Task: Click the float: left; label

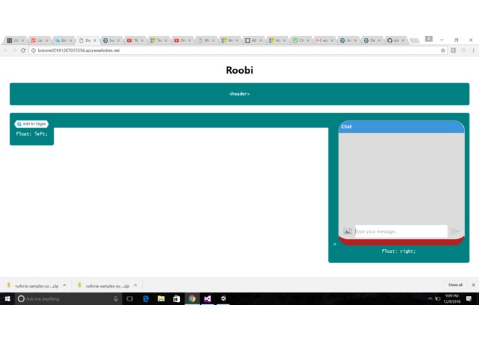Action: click(x=32, y=134)
